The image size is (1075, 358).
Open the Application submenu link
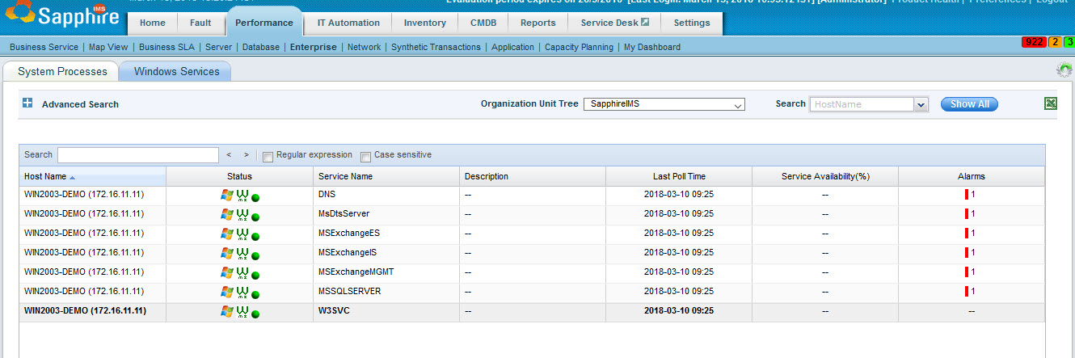[512, 47]
